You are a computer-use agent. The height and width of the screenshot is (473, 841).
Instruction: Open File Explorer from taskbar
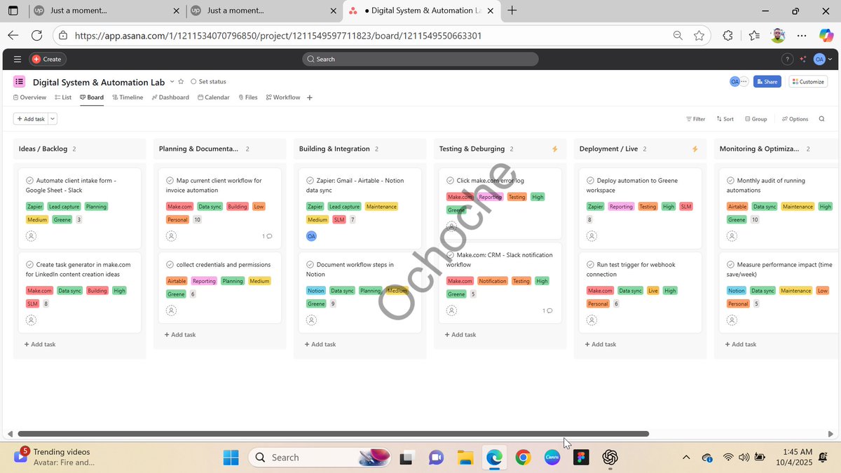465,458
